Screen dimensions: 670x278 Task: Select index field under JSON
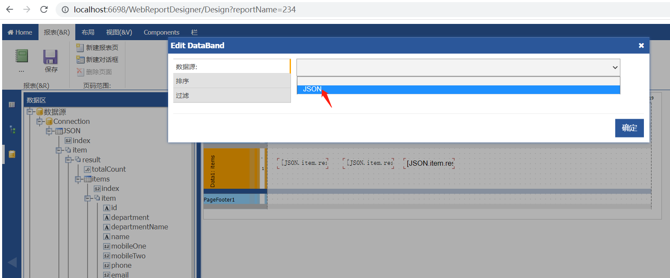click(81, 140)
